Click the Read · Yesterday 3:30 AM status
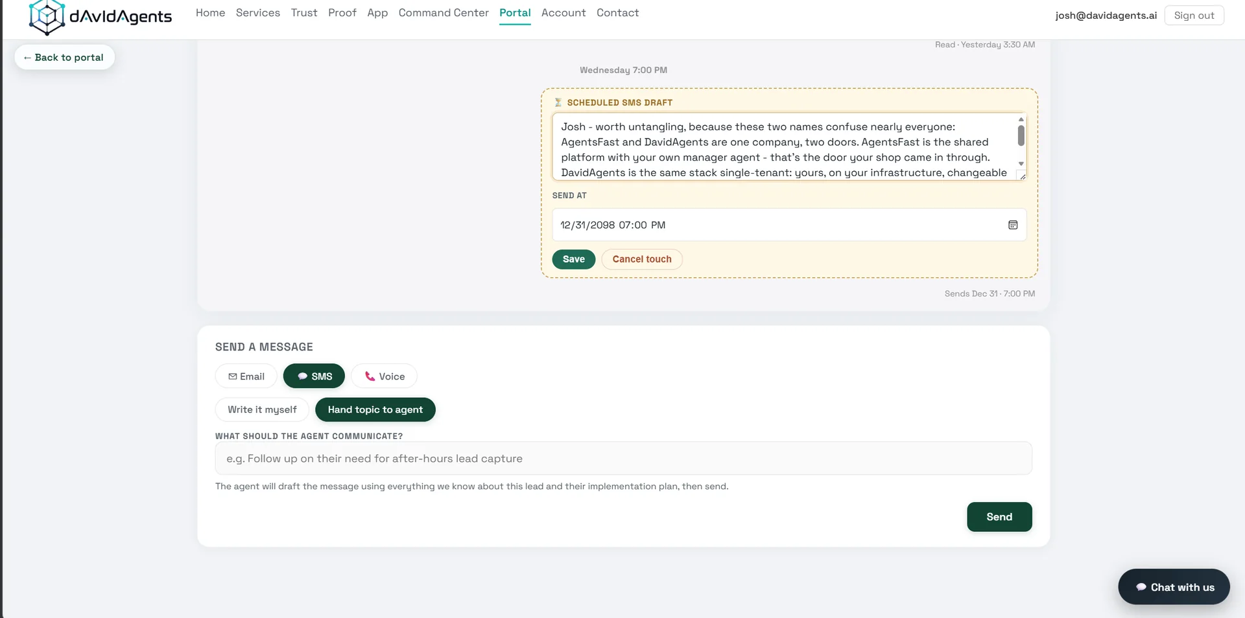1245x618 pixels. pos(984,45)
